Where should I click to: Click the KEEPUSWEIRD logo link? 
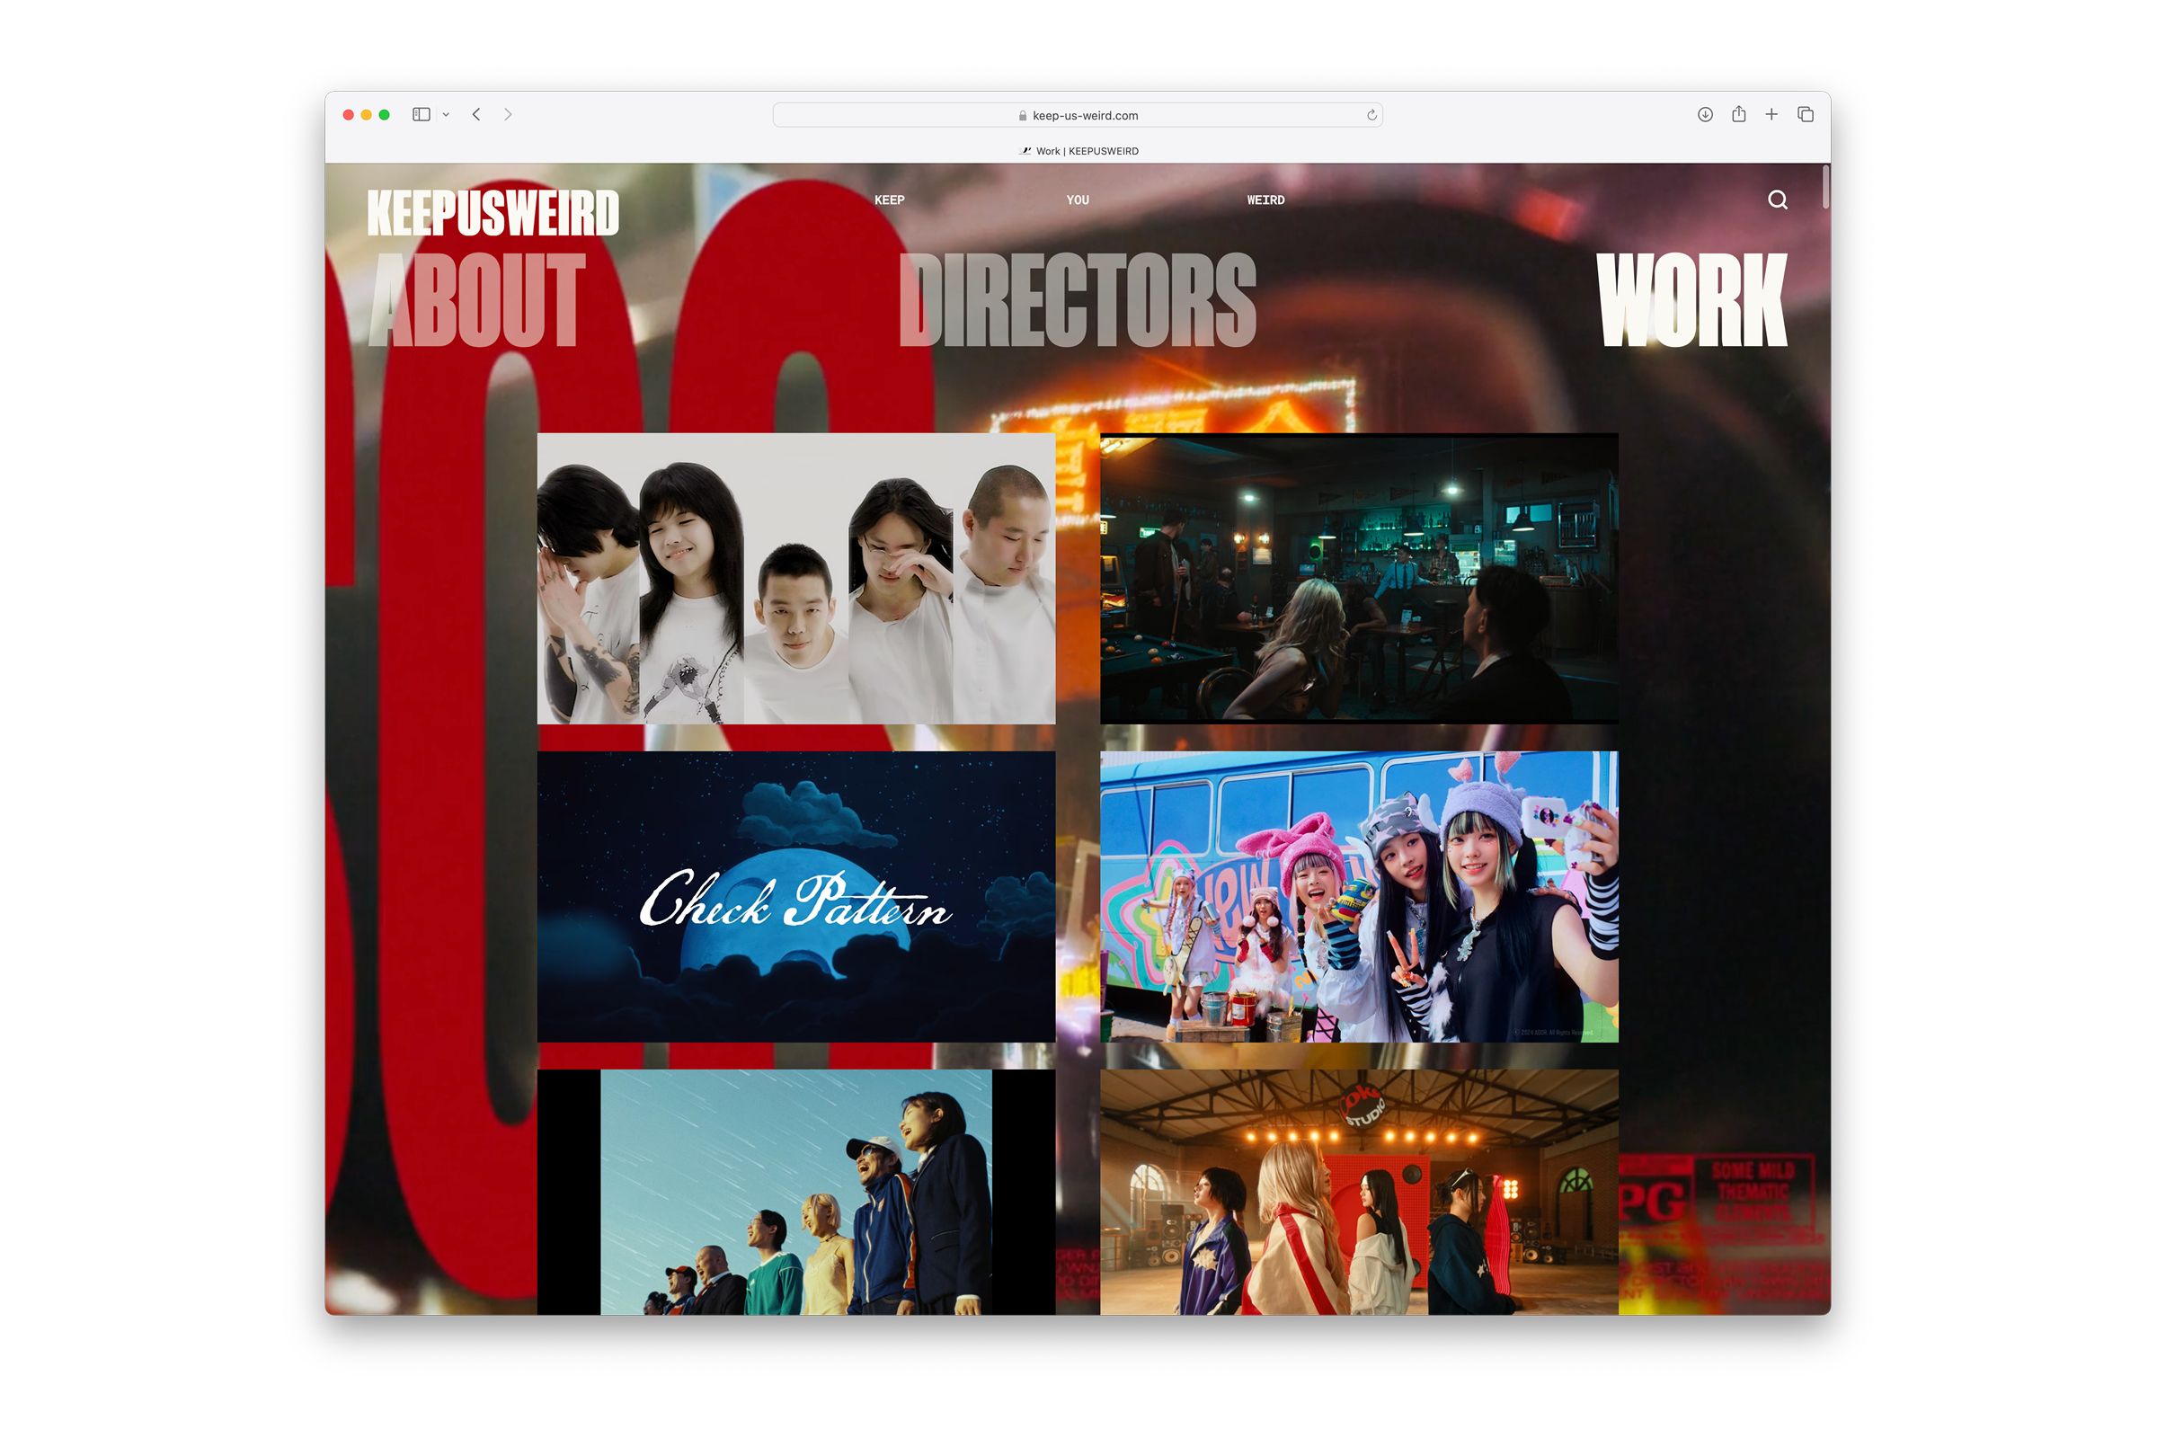point(493,213)
